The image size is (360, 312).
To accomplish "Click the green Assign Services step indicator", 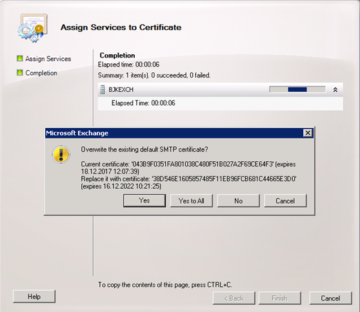I will (x=20, y=59).
